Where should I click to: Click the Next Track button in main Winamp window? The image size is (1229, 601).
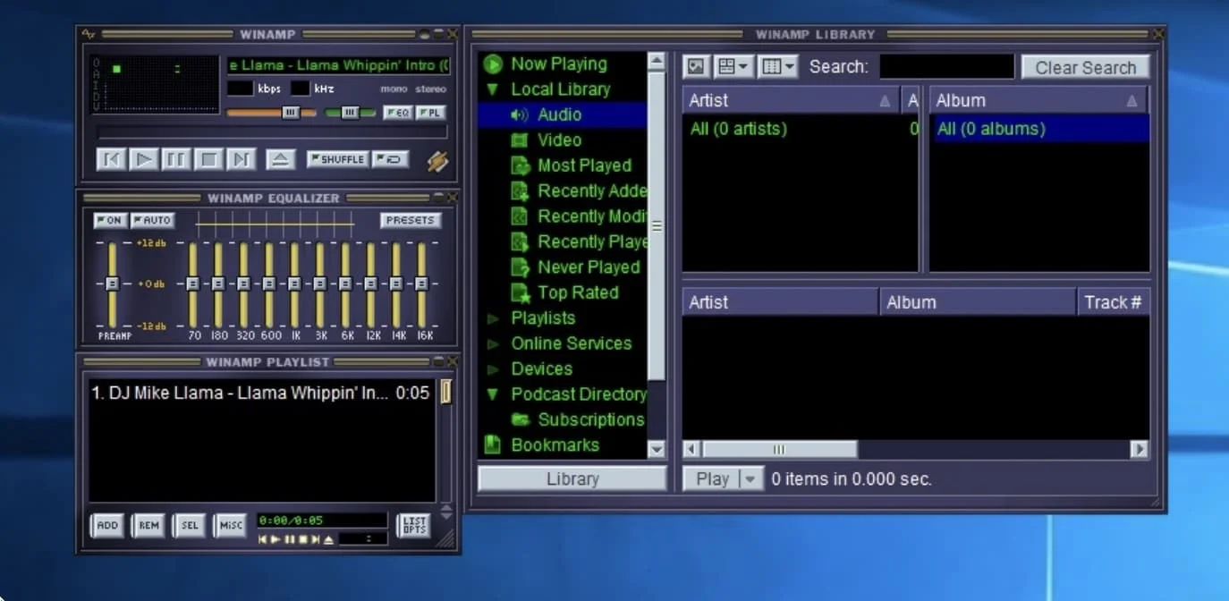(241, 159)
